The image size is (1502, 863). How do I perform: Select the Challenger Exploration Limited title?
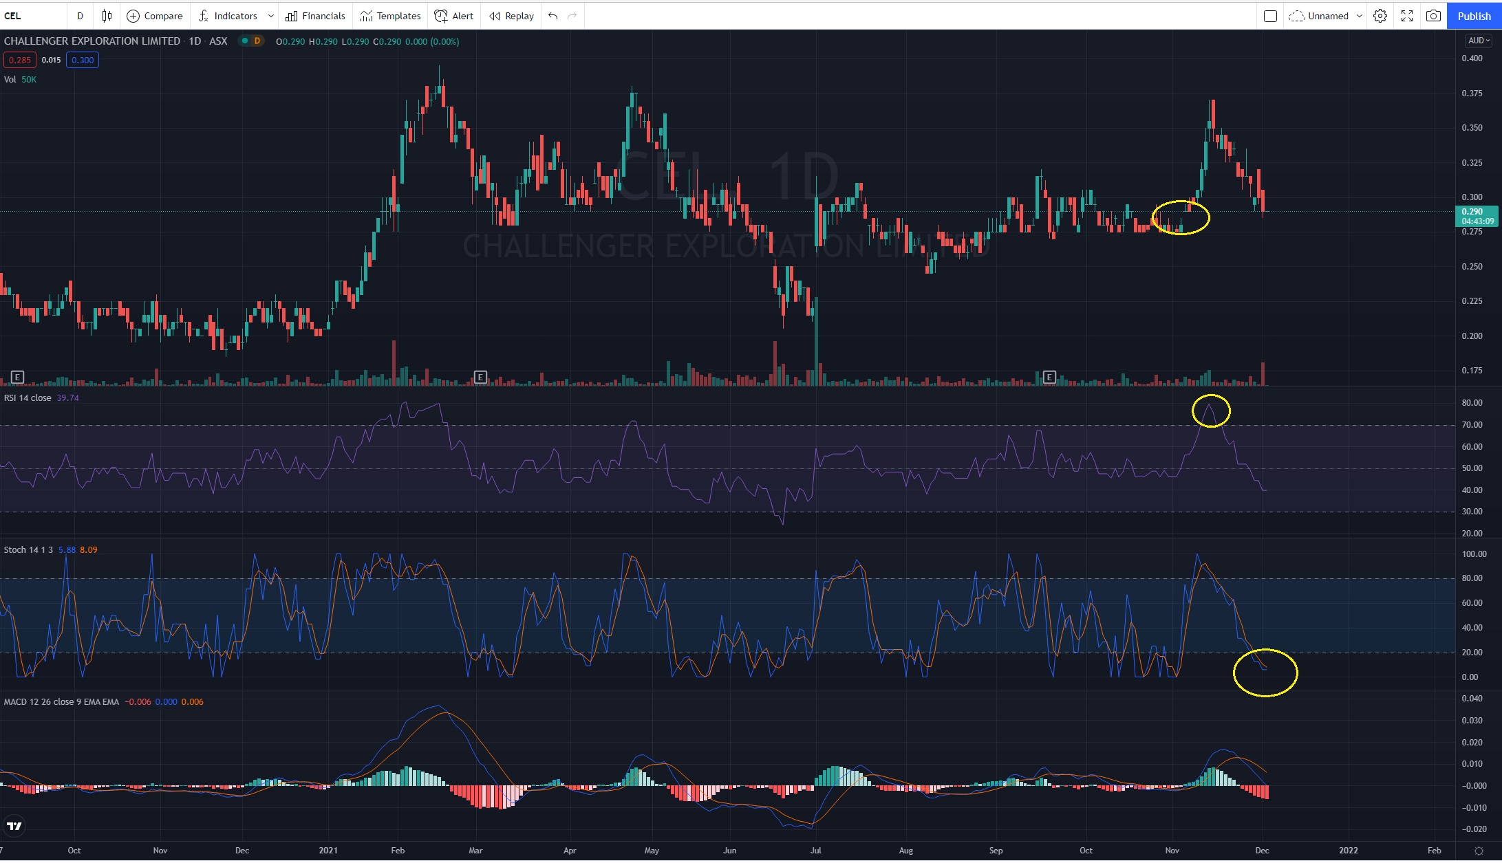pyautogui.click(x=92, y=41)
